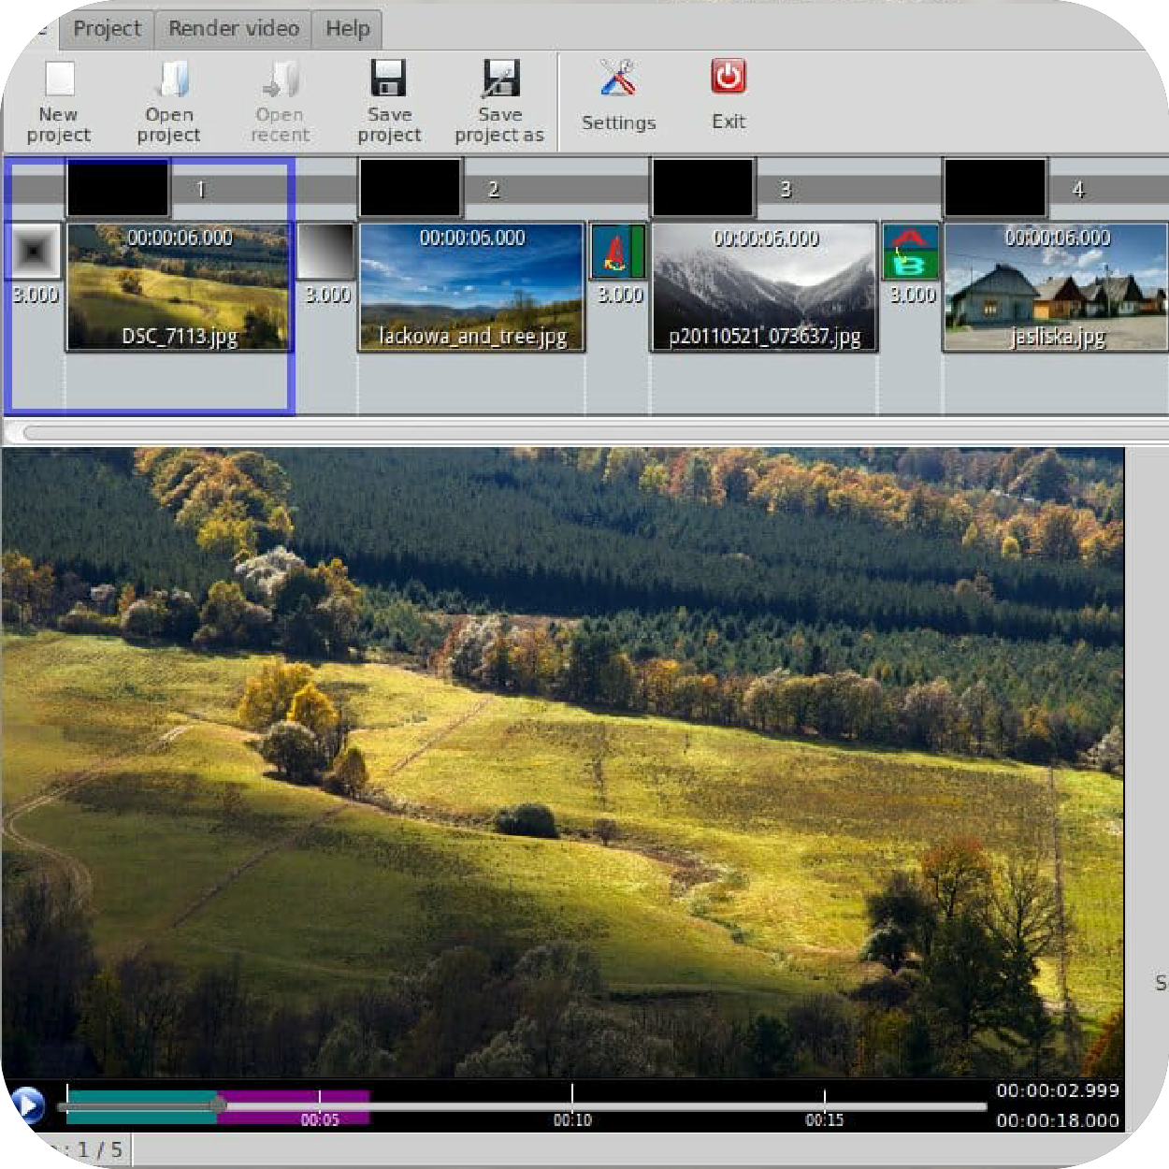Select the DSC_7113.jpg slide thumbnail
The height and width of the screenshot is (1169, 1169).
pos(179,287)
